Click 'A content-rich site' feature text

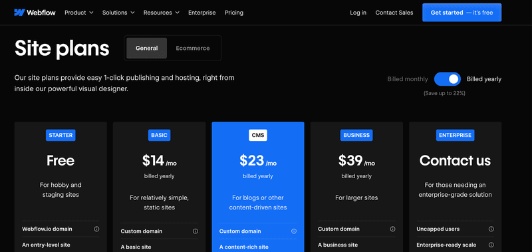pyautogui.click(x=244, y=247)
